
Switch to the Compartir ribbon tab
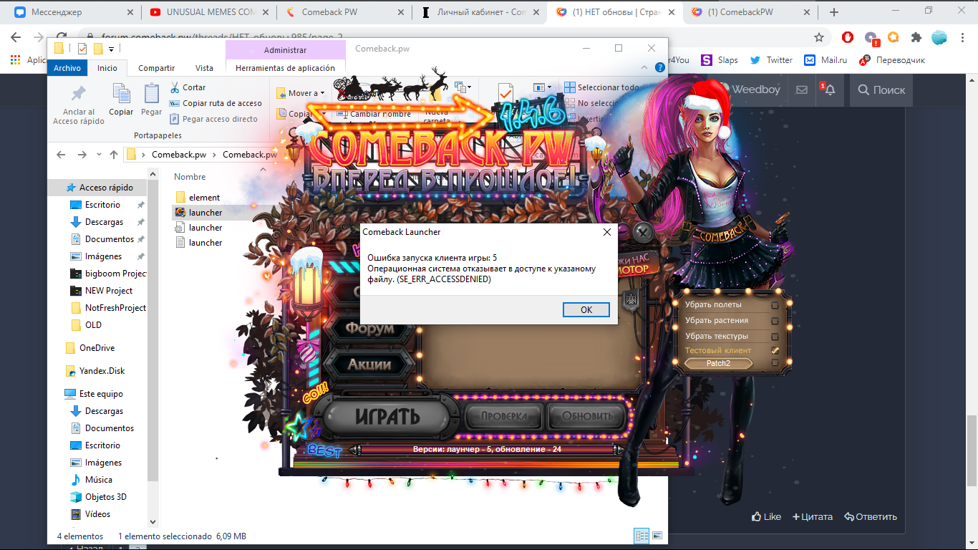(x=156, y=68)
